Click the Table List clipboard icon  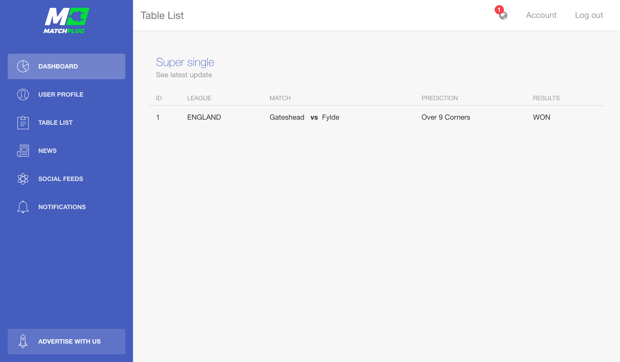coord(23,123)
